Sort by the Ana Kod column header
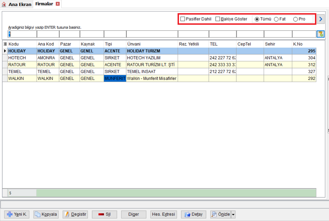The image size is (329, 221). (x=48, y=44)
